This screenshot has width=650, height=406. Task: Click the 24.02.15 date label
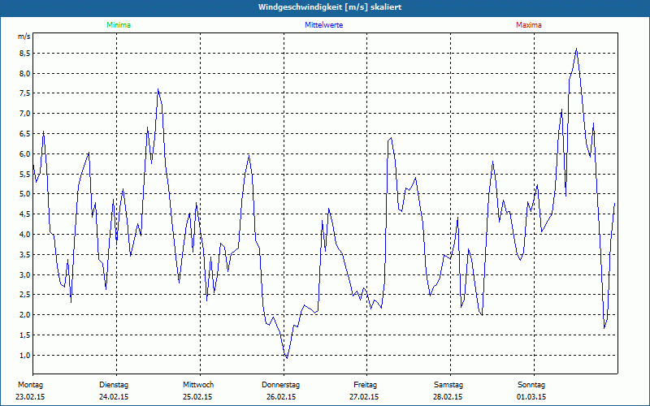tap(114, 397)
